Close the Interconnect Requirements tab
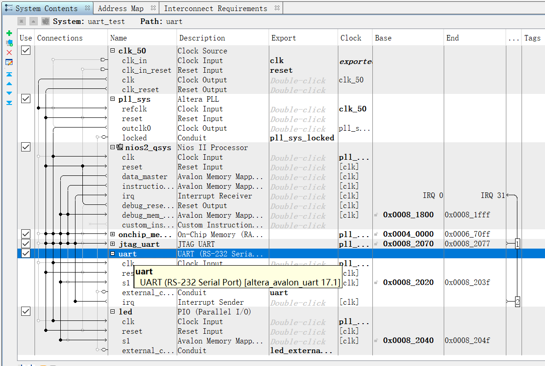 tap(277, 8)
